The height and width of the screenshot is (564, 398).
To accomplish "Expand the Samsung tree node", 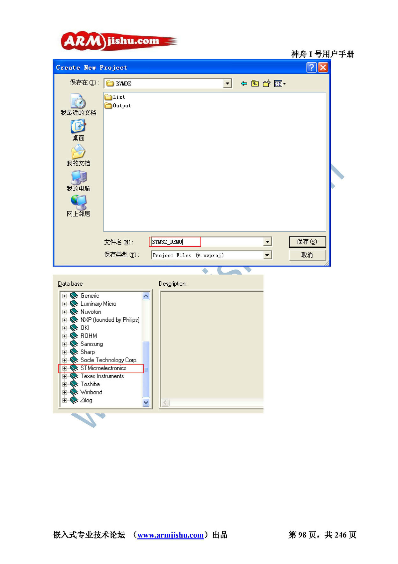I will (65, 344).
